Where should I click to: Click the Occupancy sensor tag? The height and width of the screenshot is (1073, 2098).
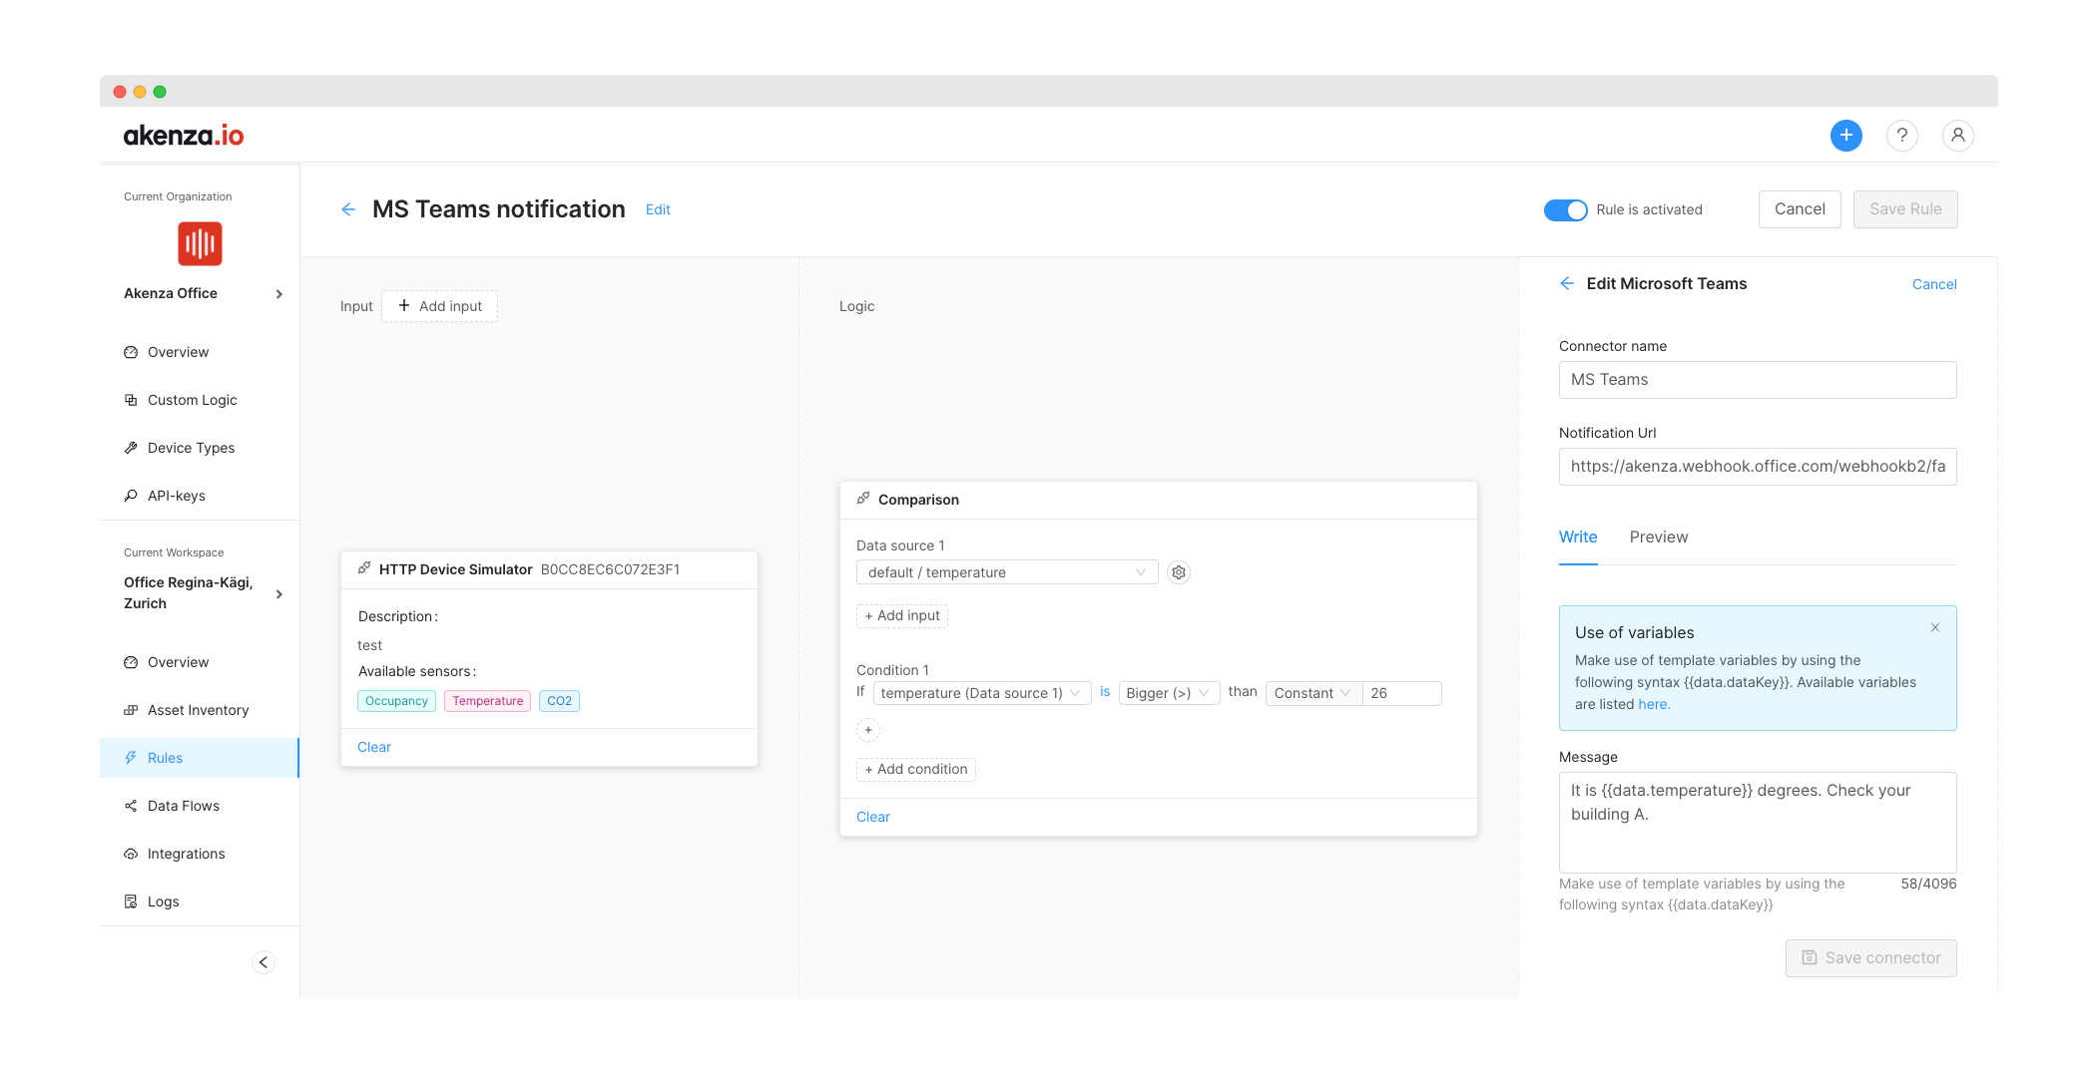(396, 701)
